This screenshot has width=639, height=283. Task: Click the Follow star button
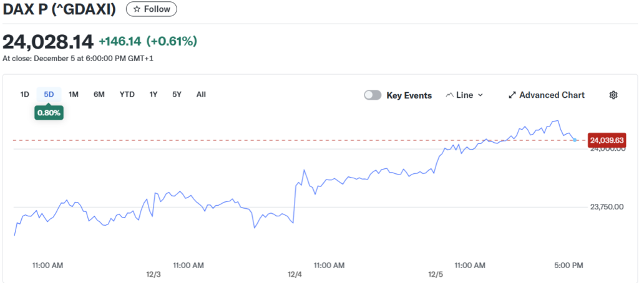[x=152, y=9]
